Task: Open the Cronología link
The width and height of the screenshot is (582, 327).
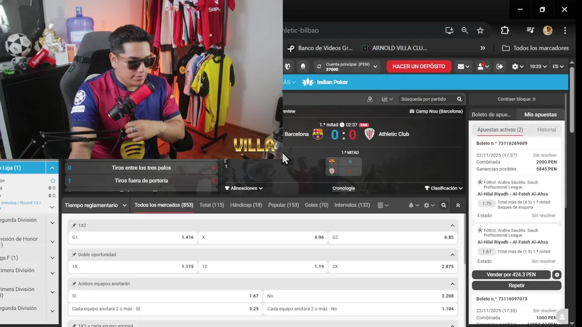Action: [344, 188]
